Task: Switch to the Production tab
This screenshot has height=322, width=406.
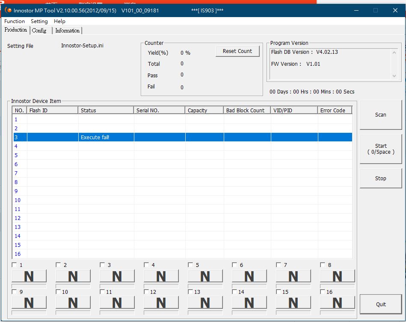Action: (x=16, y=30)
